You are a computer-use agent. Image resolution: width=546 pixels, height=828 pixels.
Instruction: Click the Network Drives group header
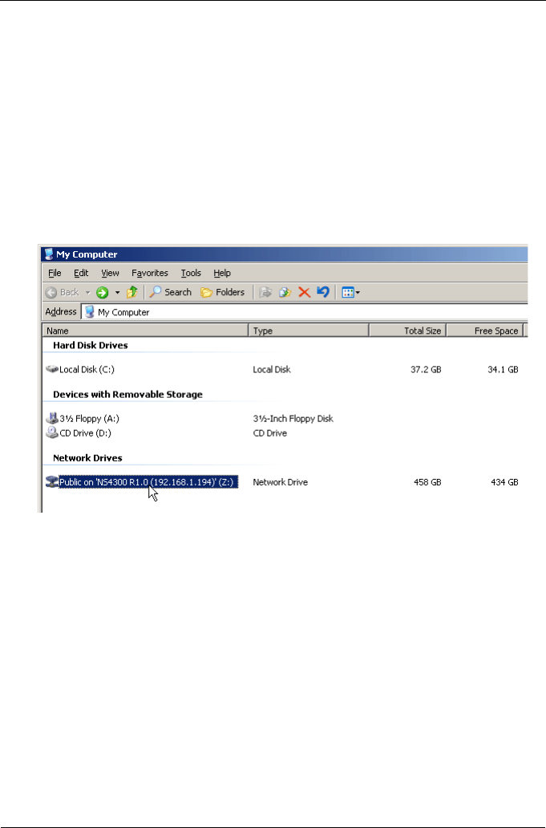coord(87,458)
